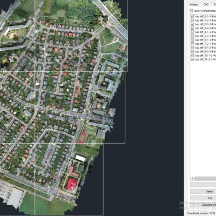Image resolution: width=216 pixels, height=216 pixels.
Task: Uncheck the lub tiff_1-2-1 orthophoto checkbox
Action: 192,21
